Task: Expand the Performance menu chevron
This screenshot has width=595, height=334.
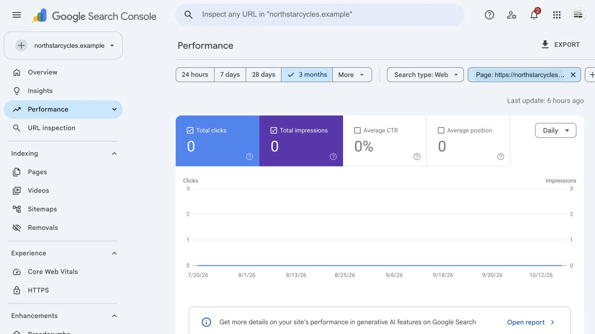Action: tap(114, 109)
